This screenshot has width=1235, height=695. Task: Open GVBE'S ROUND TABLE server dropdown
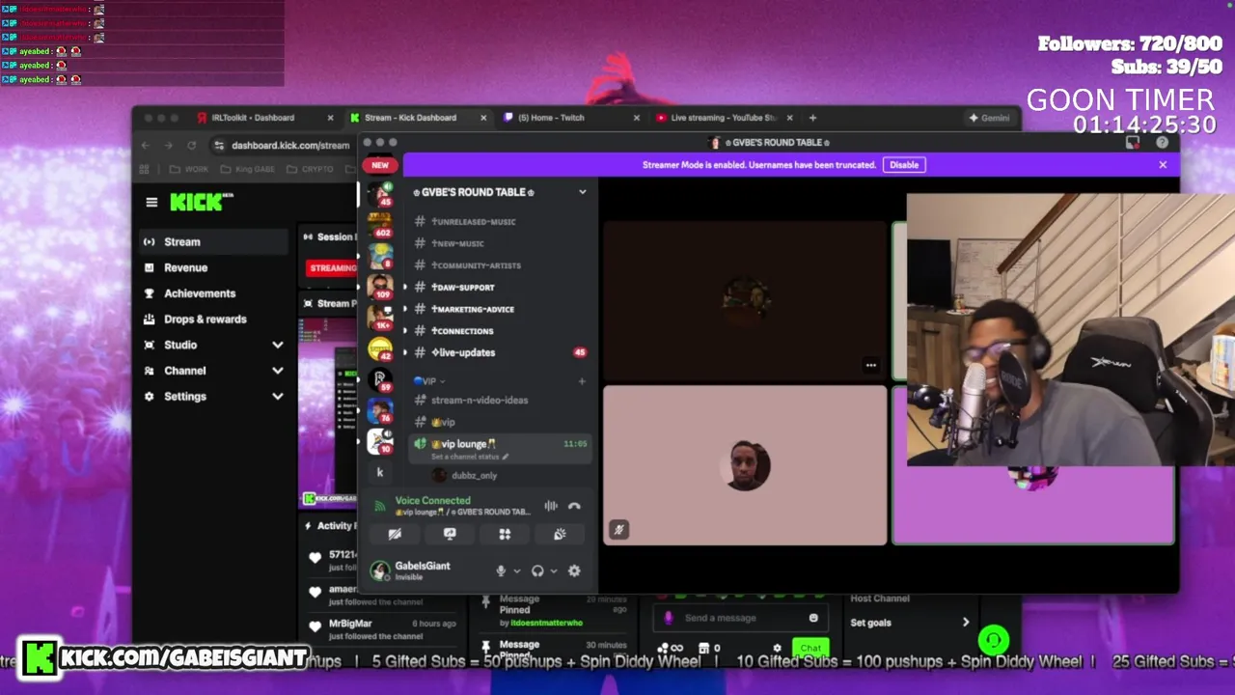(x=582, y=192)
